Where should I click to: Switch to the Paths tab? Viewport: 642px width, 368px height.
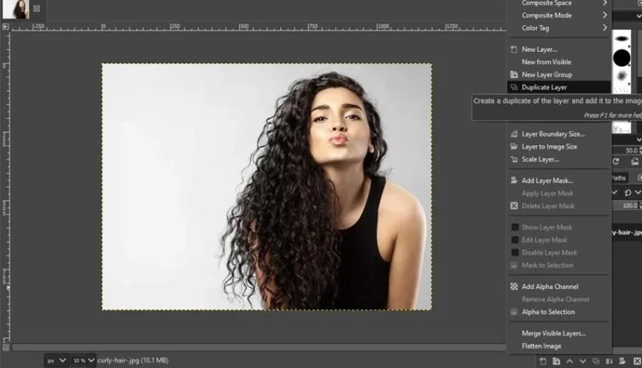tap(619, 178)
